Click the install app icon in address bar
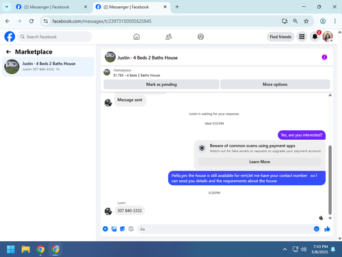The image size is (342, 257). (285, 21)
